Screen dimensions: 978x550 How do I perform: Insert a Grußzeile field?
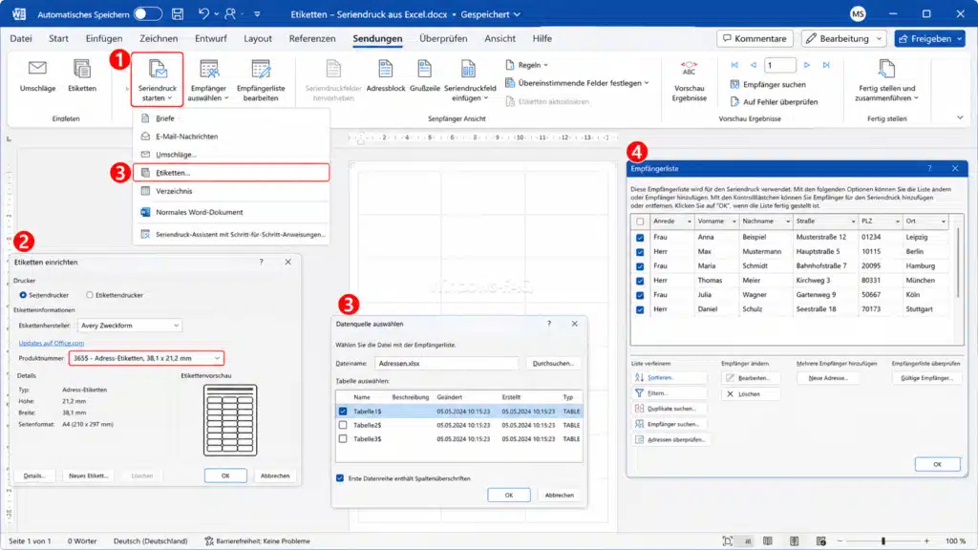[425, 75]
